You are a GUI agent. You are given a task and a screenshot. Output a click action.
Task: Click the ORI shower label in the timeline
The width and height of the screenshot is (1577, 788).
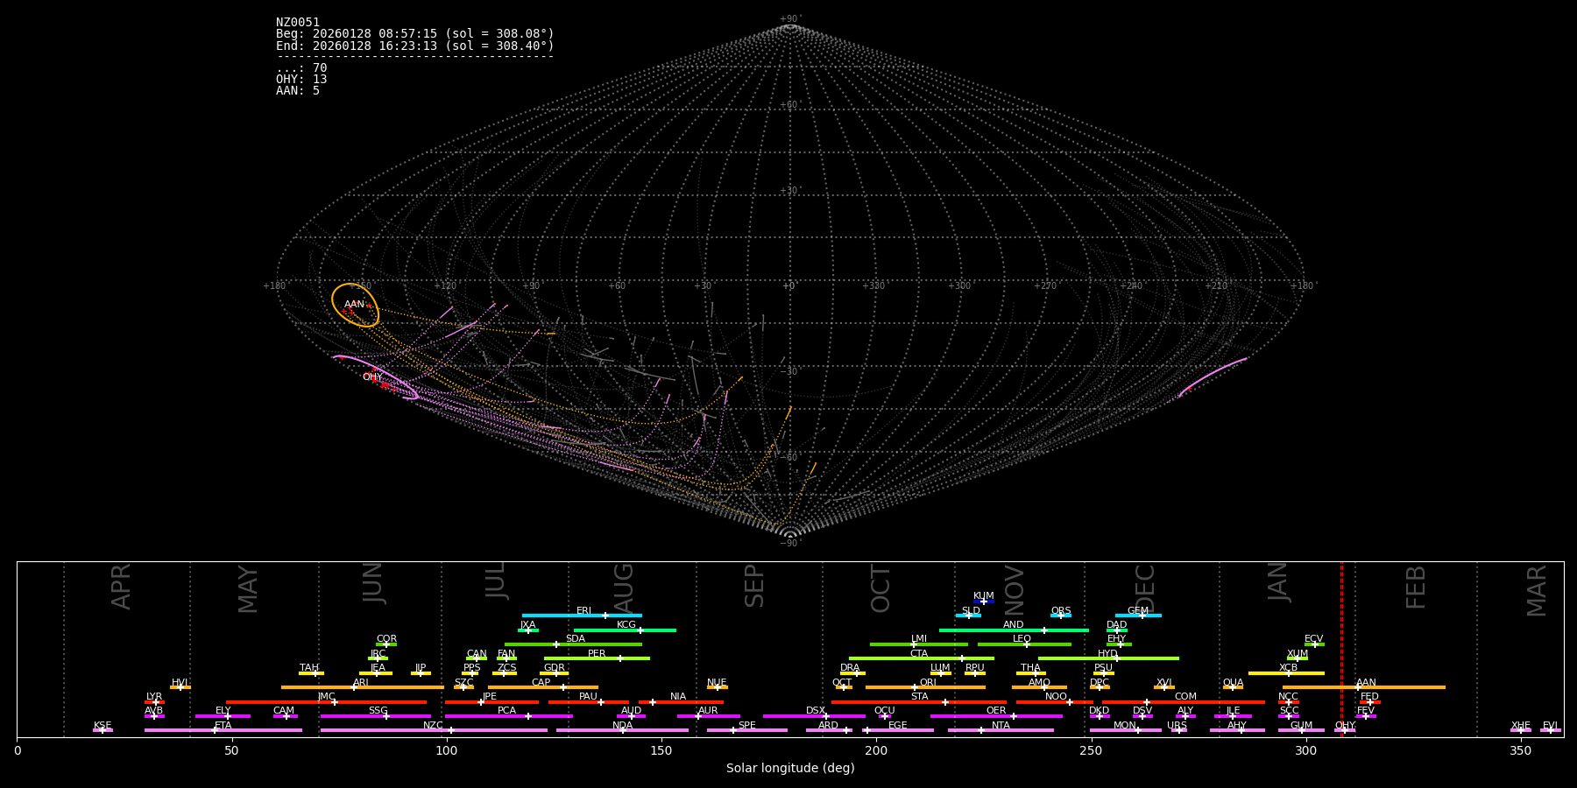pos(928,683)
